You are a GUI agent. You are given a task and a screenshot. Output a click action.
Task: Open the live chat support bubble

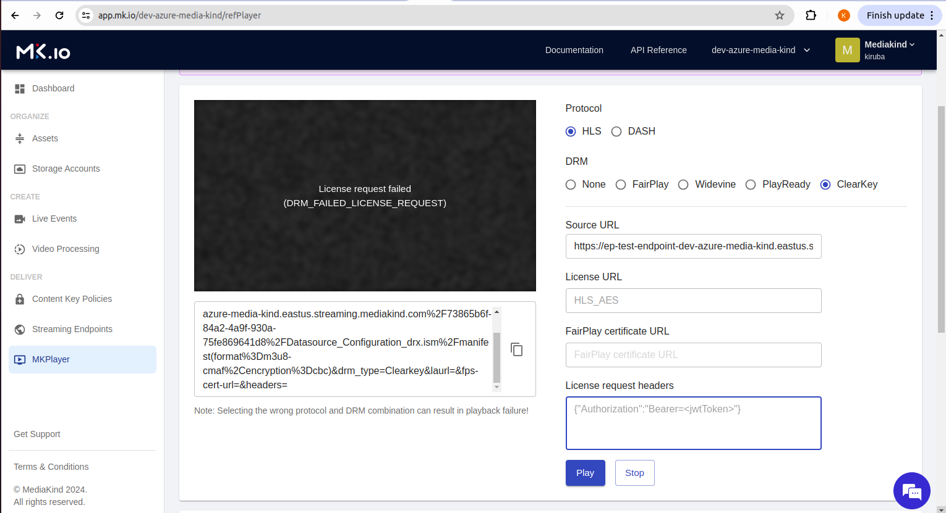912,491
